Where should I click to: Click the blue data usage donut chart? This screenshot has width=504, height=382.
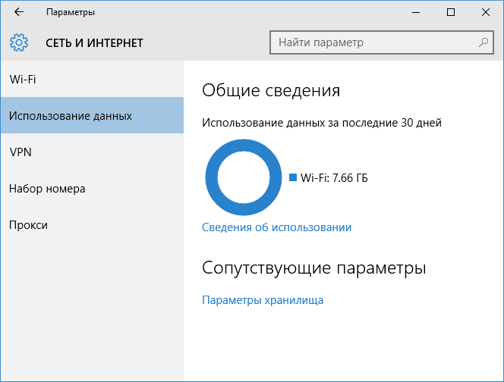[244, 177]
